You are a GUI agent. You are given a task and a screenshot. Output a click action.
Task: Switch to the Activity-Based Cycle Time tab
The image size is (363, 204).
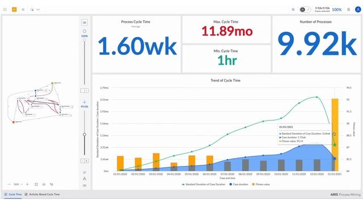coord(43,194)
